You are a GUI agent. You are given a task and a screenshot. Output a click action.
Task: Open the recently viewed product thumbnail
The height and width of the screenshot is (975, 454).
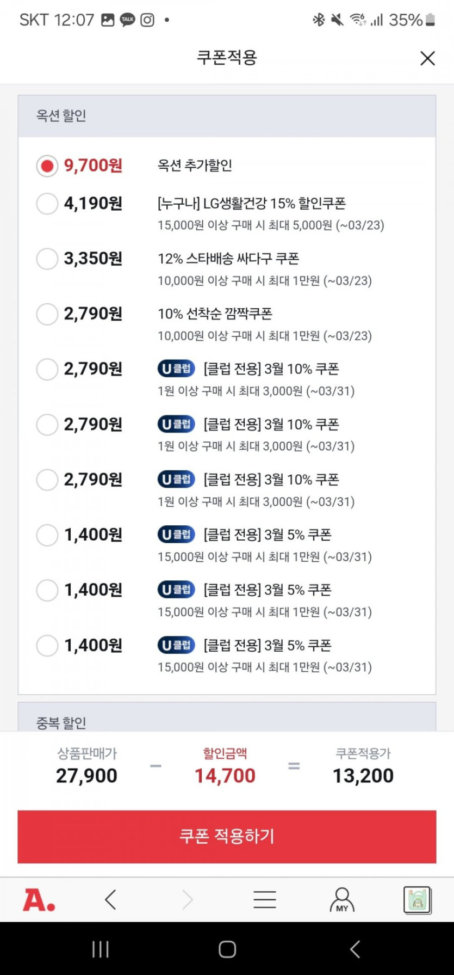[417, 900]
